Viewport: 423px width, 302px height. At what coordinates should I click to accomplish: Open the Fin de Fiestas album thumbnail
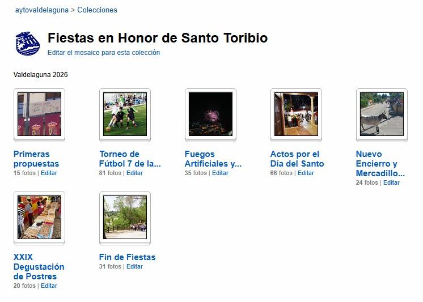[x=125, y=218]
